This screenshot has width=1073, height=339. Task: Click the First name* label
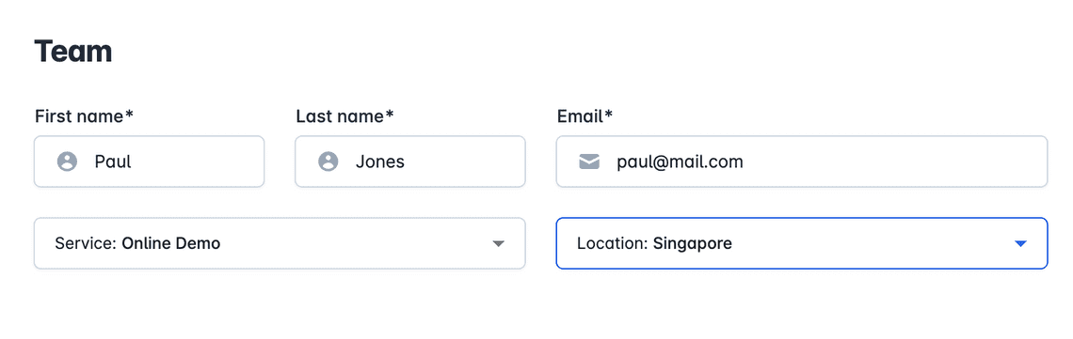(84, 116)
